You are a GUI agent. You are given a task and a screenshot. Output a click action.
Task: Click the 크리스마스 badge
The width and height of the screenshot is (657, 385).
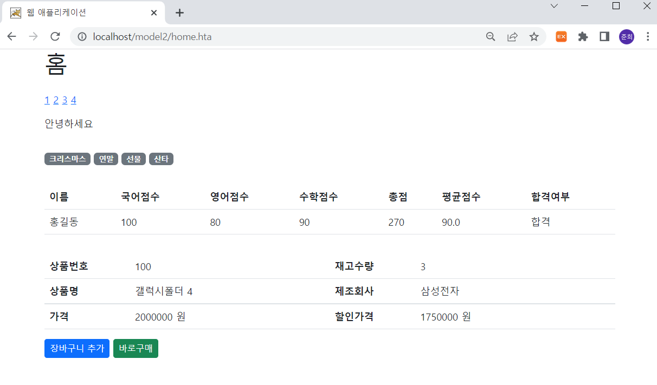point(67,159)
